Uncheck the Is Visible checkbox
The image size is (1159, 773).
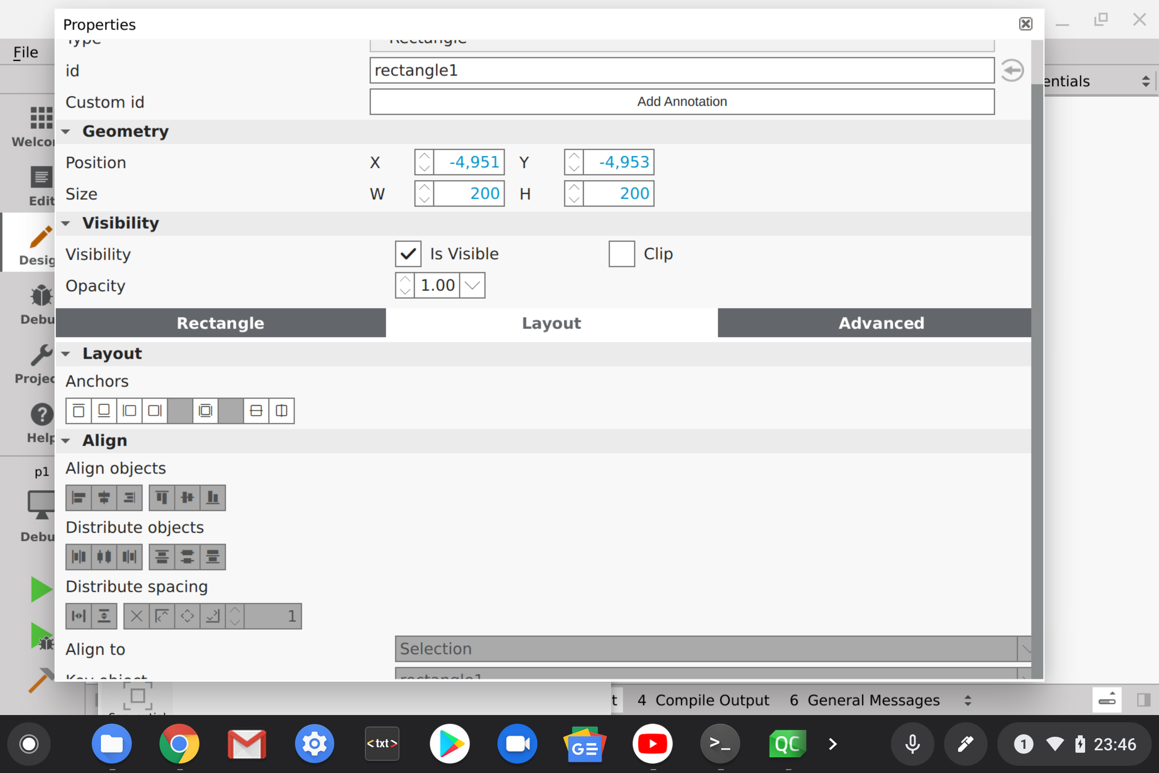(x=408, y=254)
